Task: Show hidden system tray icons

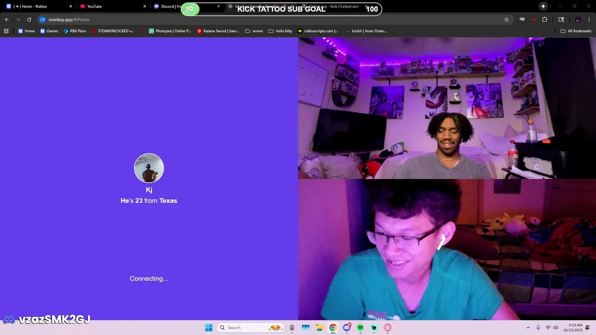Action: tap(528, 328)
